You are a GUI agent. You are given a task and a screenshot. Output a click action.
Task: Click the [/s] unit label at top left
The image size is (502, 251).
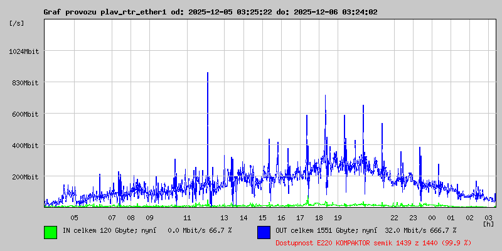(x=17, y=23)
